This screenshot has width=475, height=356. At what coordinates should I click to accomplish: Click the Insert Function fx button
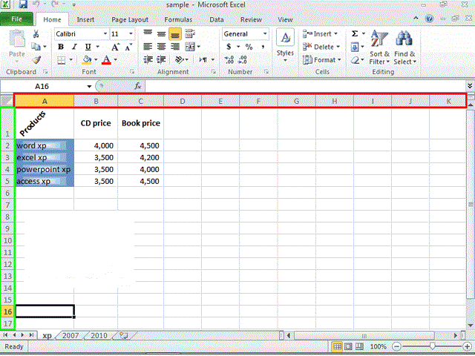[137, 86]
